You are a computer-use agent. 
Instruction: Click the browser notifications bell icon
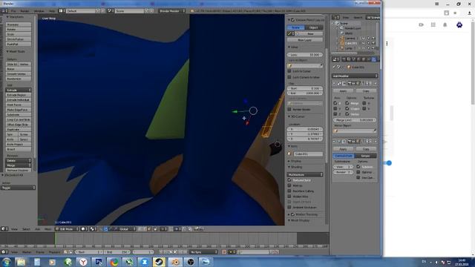(445, 24)
